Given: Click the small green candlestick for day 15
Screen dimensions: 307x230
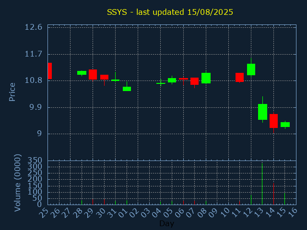Looking at the screenshot, I should pos(285,125).
